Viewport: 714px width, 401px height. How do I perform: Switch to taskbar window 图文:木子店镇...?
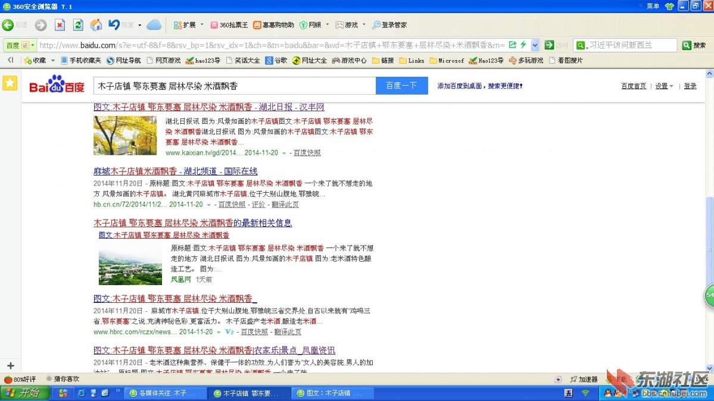(332, 393)
